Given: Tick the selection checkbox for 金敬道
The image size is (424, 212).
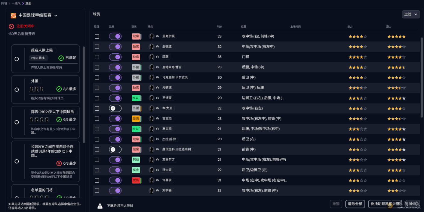Looking at the screenshot, I should 97,47.
